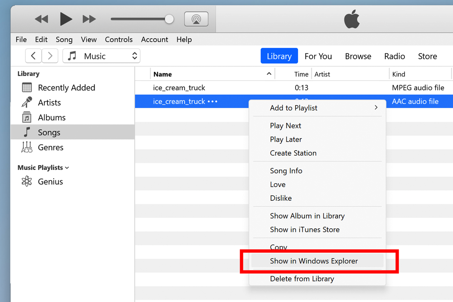Open the Song menu
The image size is (453, 302).
pos(64,39)
